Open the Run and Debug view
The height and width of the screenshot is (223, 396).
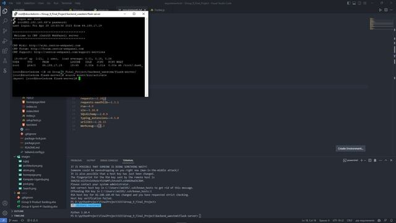coord(5,41)
